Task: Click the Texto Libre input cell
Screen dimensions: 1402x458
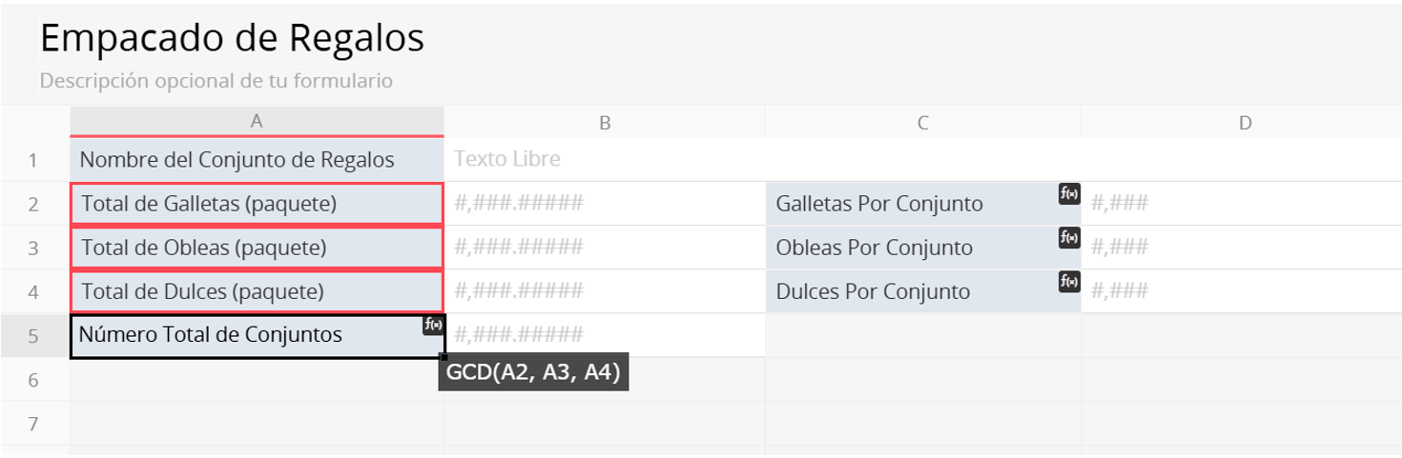Action: [605, 160]
